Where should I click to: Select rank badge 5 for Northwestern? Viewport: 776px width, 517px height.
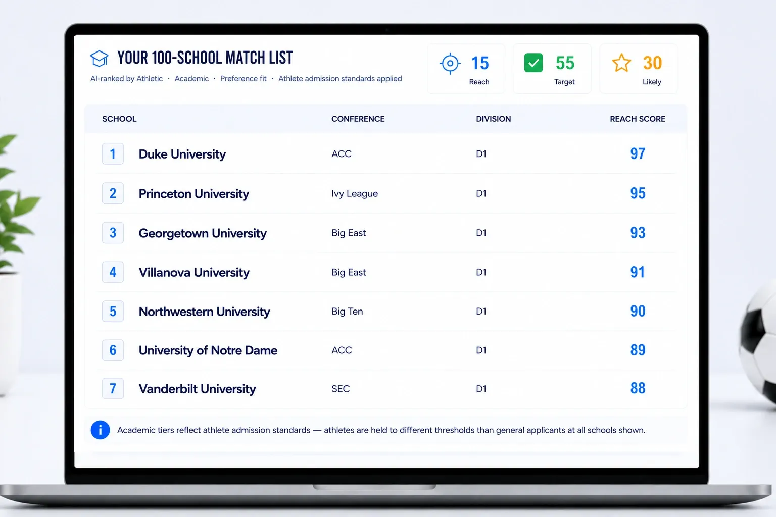(x=113, y=312)
